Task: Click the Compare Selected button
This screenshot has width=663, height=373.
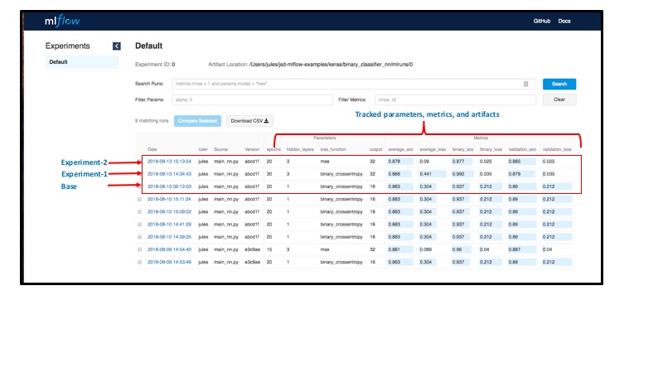Action: [x=197, y=120]
